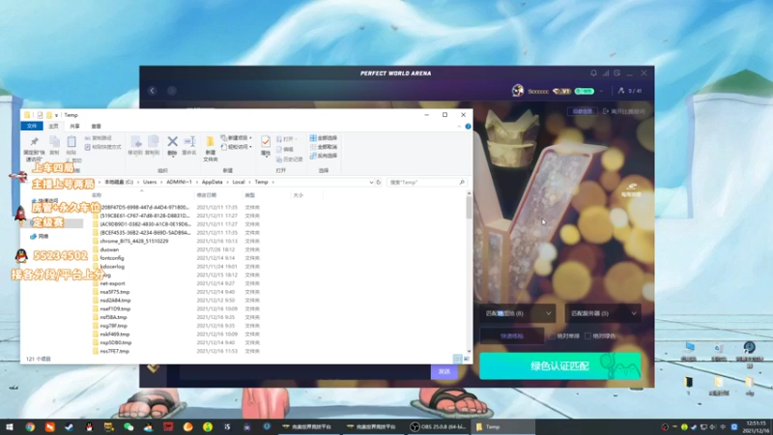Click the quick experience button
Viewport: 773px width, 435px height.
click(x=512, y=335)
